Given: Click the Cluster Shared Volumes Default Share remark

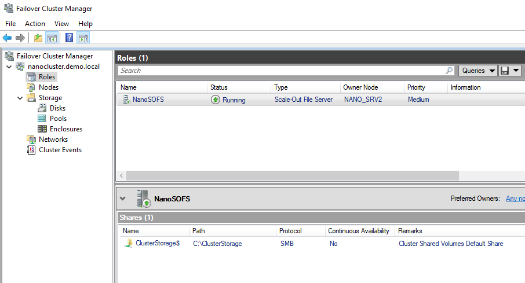Looking at the screenshot, I should click(x=451, y=244).
